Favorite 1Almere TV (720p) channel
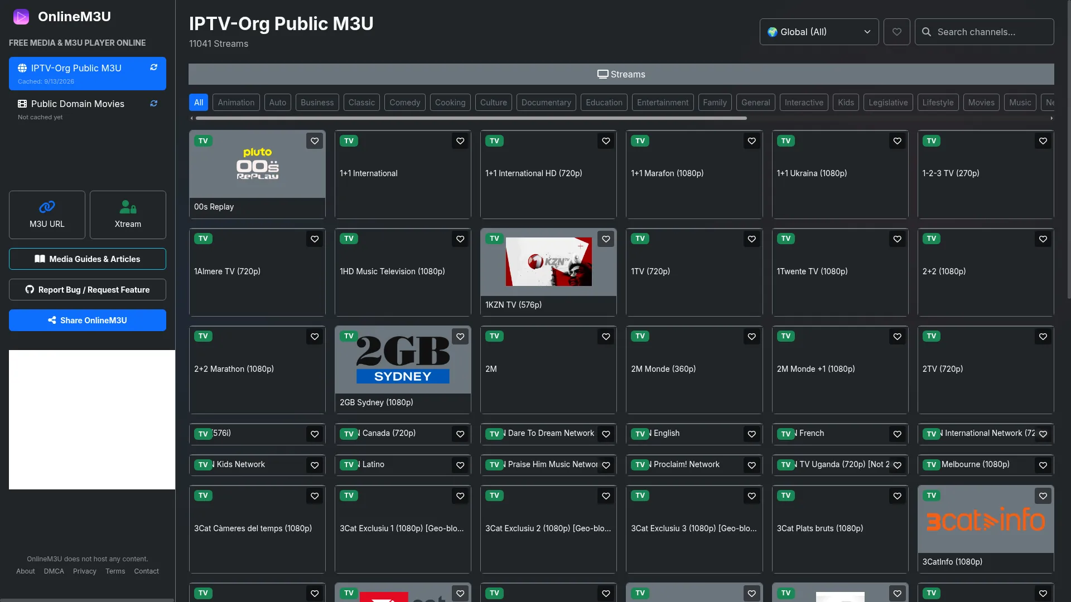Viewport: 1071px width, 602px height. click(x=315, y=239)
